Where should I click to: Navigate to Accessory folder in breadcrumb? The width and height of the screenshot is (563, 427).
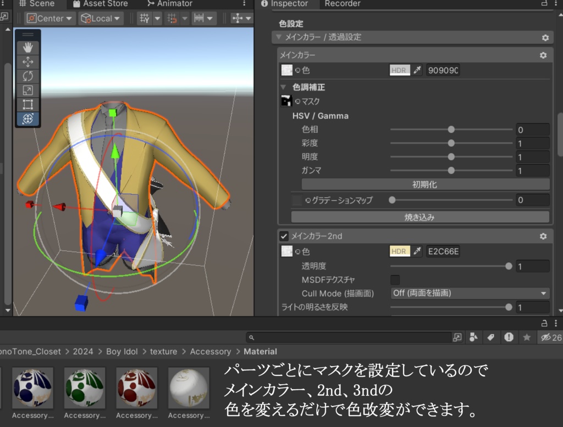click(211, 352)
